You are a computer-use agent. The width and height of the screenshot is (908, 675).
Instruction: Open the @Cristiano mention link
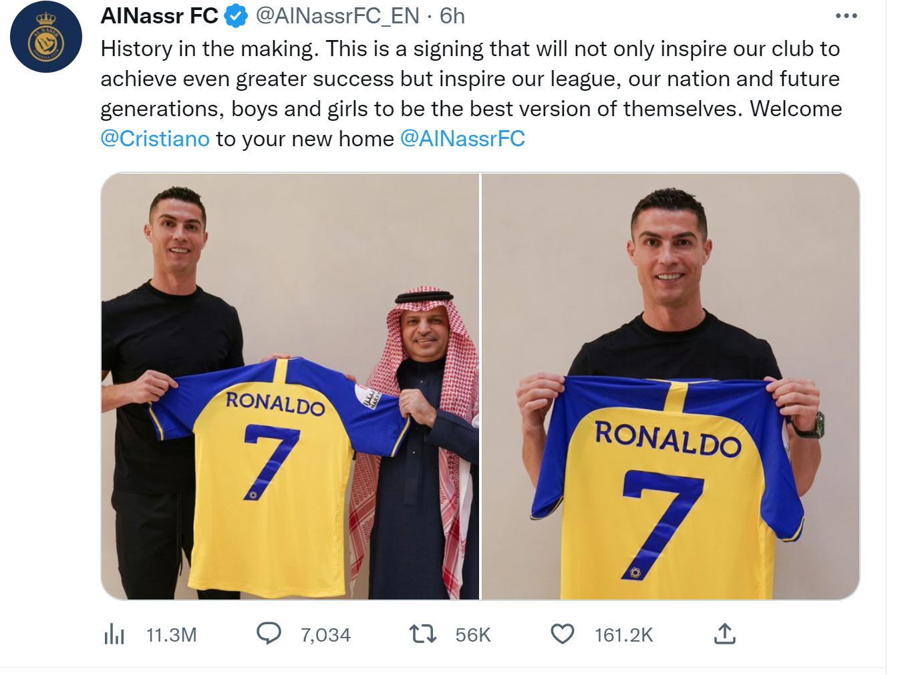[x=155, y=139]
